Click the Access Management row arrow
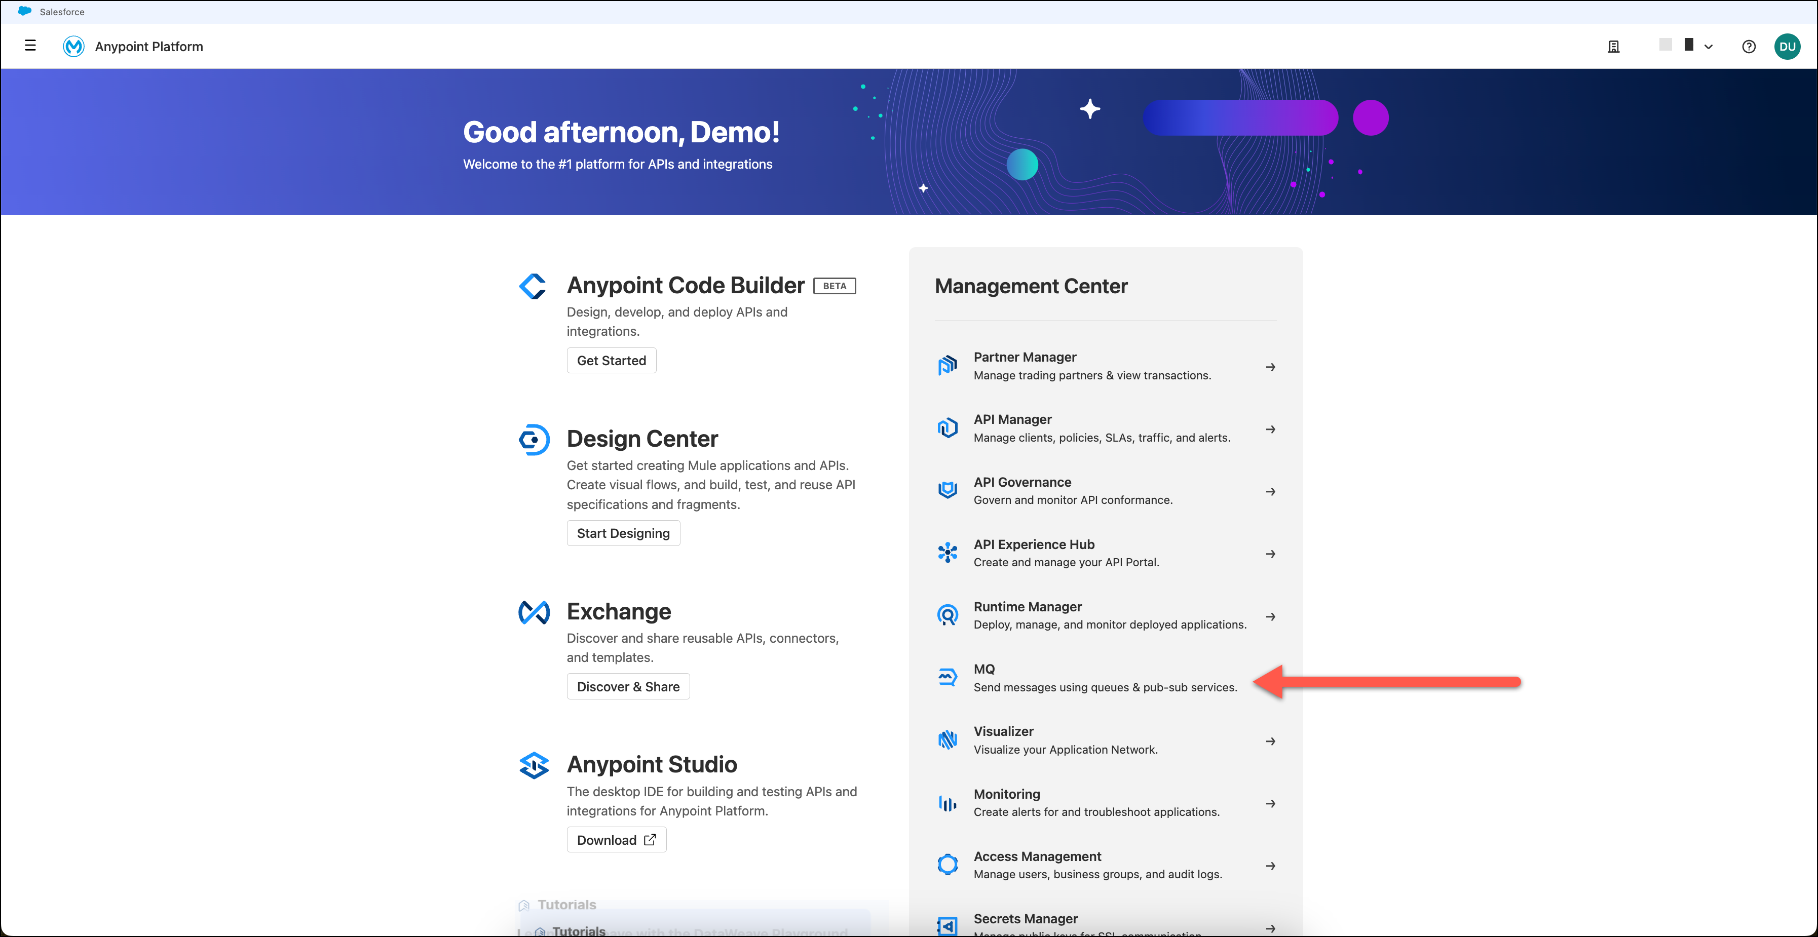Image resolution: width=1818 pixels, height=937 pixels. (x=1270, y=866)
